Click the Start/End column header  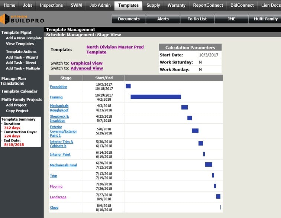click(104, 78)
